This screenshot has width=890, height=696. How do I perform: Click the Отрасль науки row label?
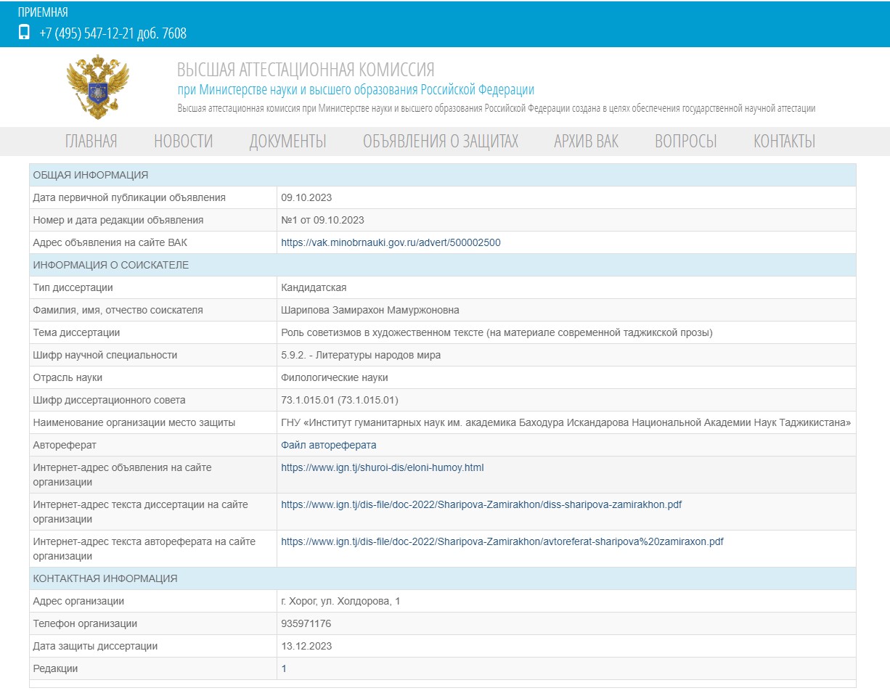pyautogui.click(x=68, y=377)
